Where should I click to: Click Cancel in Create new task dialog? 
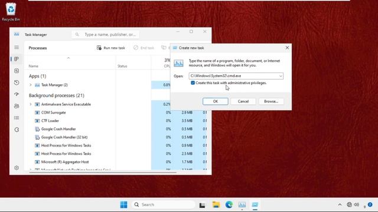tap(243, 101)
